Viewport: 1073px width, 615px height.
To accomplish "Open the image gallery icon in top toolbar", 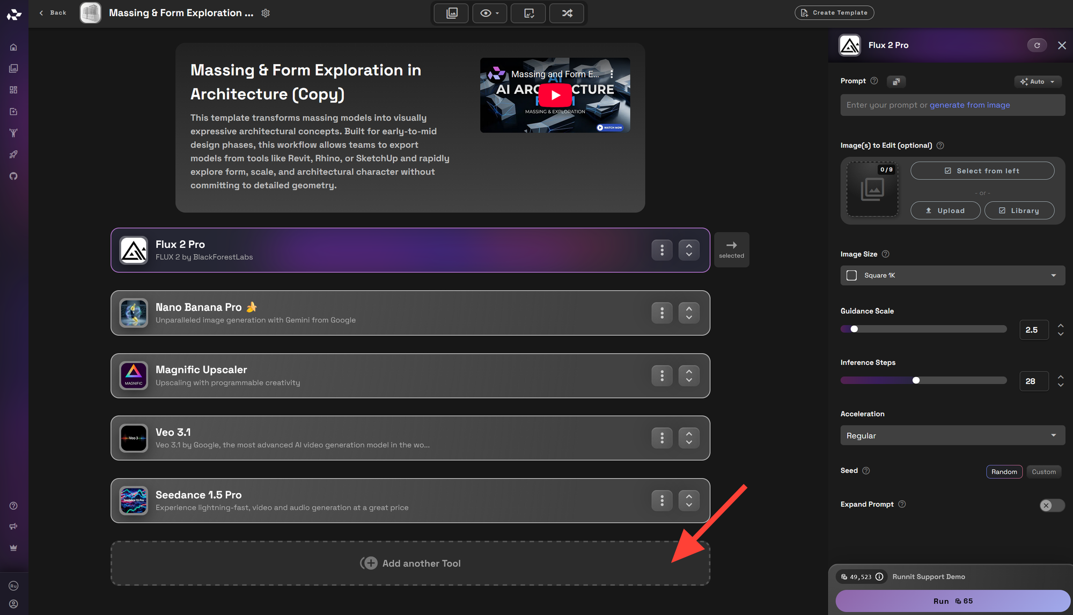I will click(x=451, y=13).
